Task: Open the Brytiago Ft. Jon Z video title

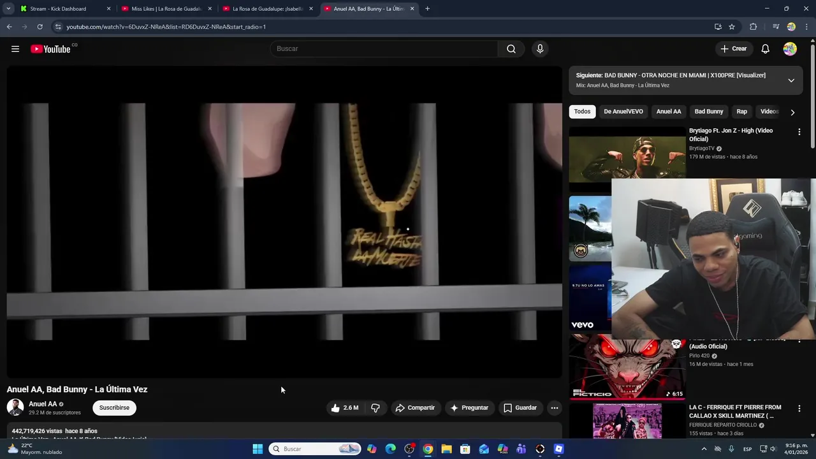Action: [731, 135]
